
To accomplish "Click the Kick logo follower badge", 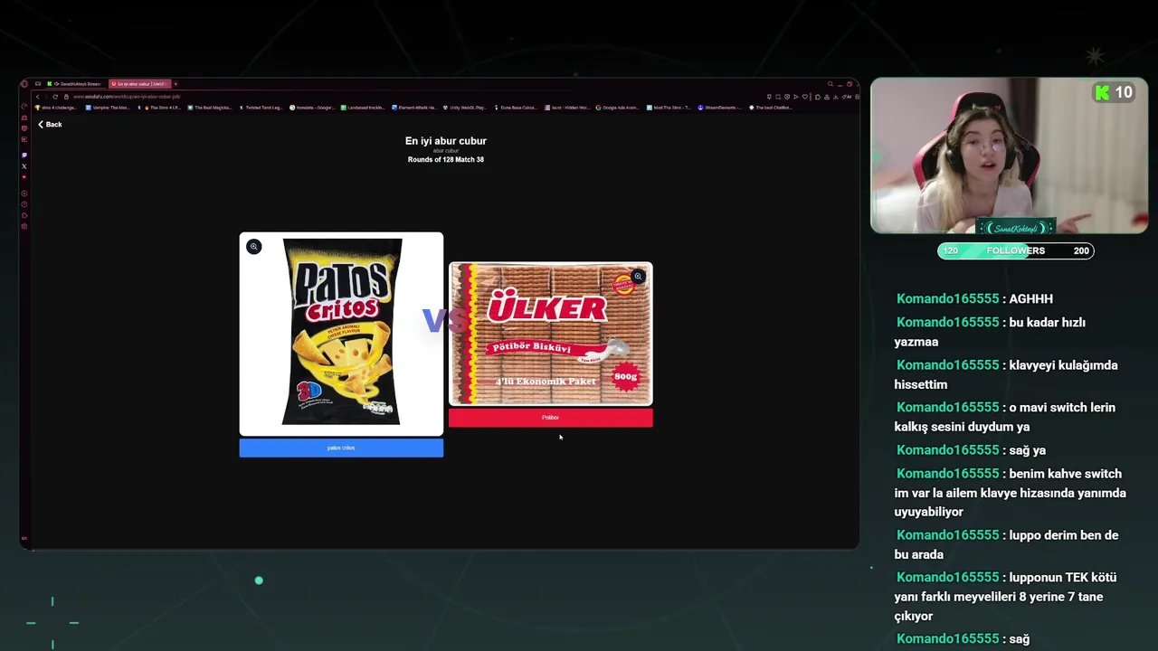I will 1114,92.
